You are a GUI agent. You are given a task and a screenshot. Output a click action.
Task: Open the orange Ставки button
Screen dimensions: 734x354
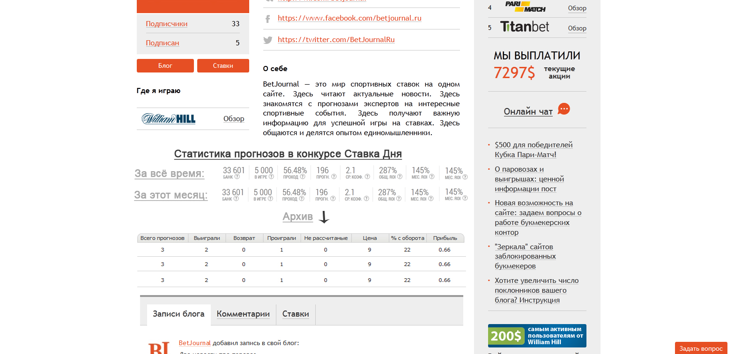(x=223, y=66)
